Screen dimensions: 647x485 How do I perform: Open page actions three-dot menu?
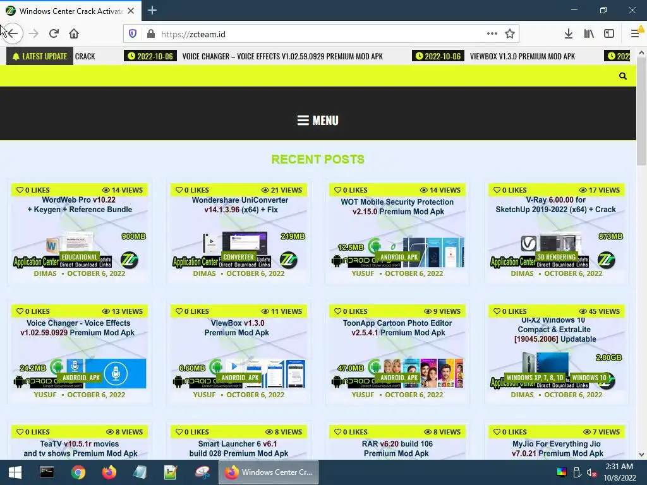point(492,33)
